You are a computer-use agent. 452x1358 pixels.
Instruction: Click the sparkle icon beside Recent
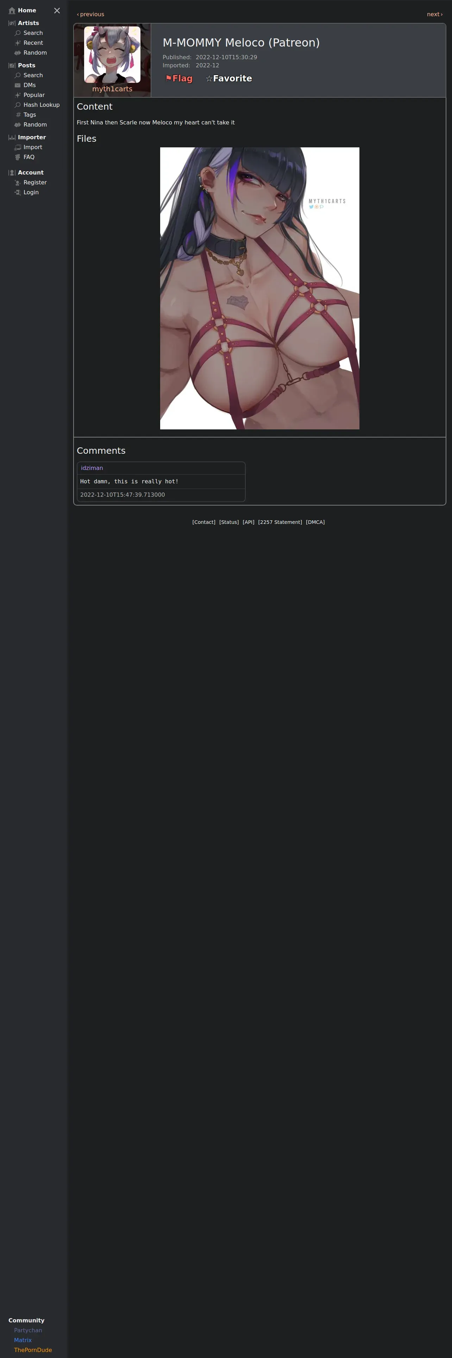point(18,43)
